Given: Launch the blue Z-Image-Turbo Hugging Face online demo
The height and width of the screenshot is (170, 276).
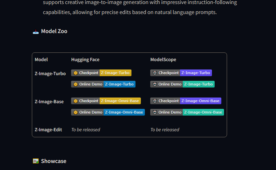Looking at the screenshot, I should click(x=119, y=84).
